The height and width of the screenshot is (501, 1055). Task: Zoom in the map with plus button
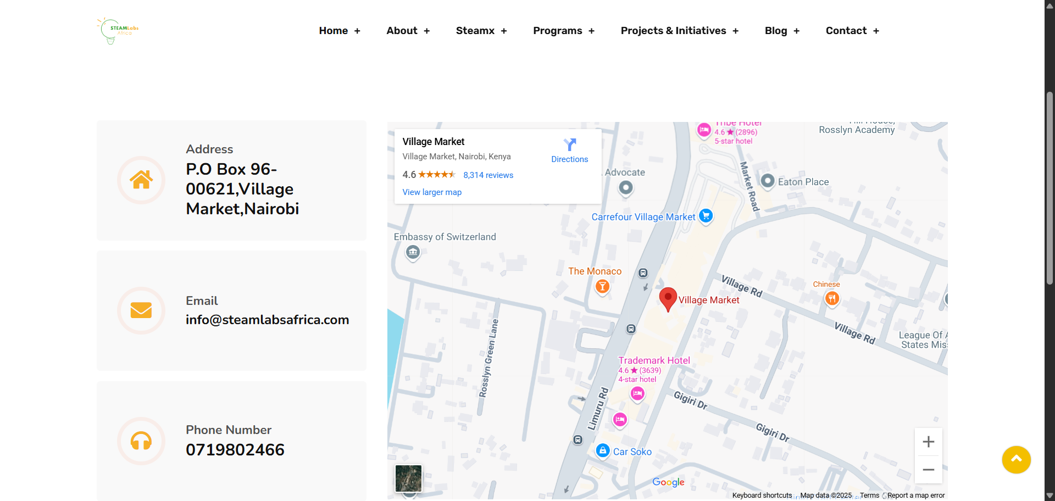tap(929, 442)
